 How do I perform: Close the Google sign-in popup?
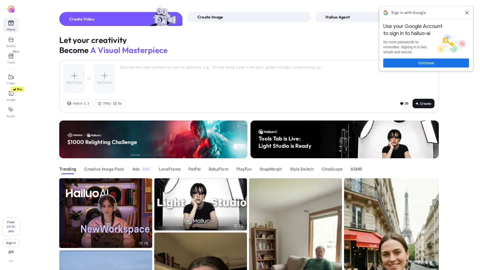[x=467, y=13]
